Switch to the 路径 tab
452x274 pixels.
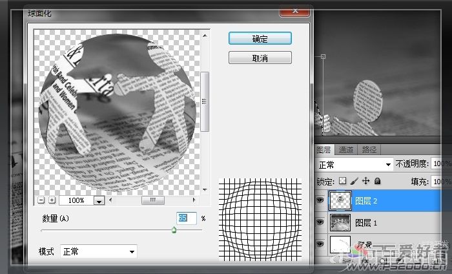[369, 150]
